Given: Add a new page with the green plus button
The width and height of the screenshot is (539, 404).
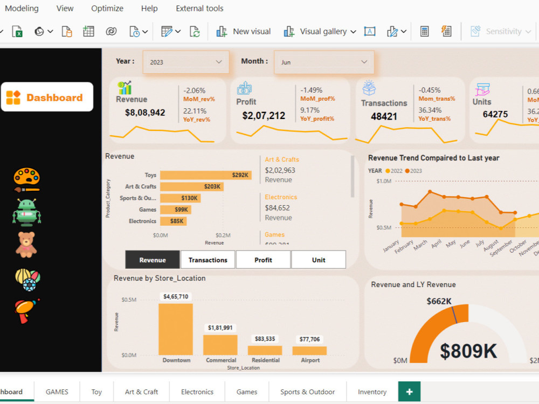Looking at the screenshot, I should click(409, 392).
